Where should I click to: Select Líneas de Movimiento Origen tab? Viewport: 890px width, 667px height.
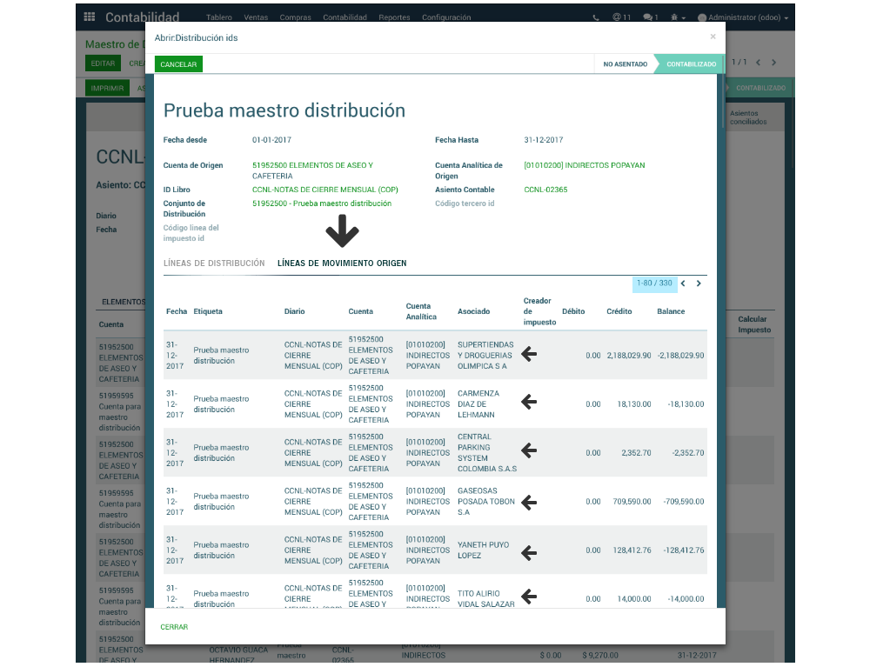(341, 263)
